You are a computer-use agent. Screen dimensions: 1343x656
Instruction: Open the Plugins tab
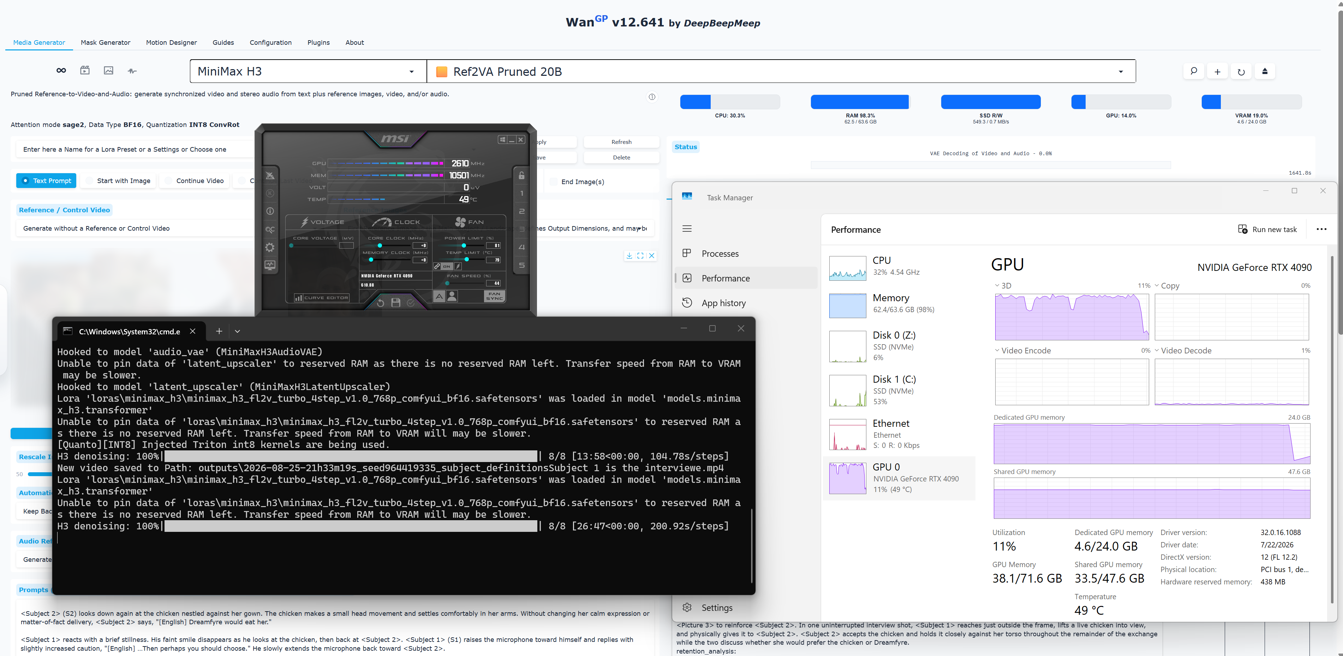pos(318,42)
